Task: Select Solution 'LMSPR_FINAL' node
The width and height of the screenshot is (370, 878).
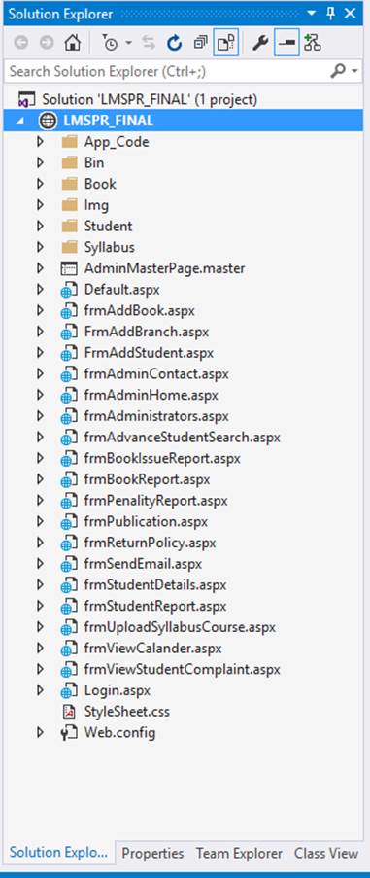Action: [150, 100]
